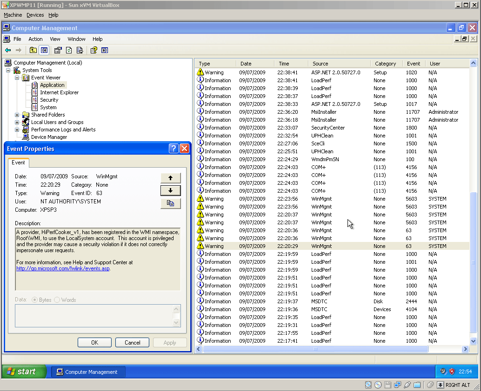Expand the Local Users and Groups node
Screen dimensions: 481x391
(17, 122)
